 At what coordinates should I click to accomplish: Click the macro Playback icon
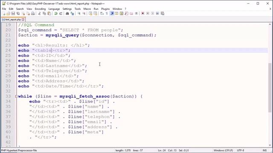click(153, 14)
